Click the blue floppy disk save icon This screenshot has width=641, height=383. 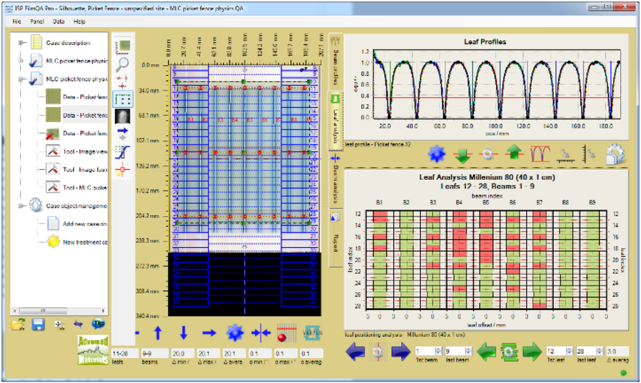(x=38, y=324)
